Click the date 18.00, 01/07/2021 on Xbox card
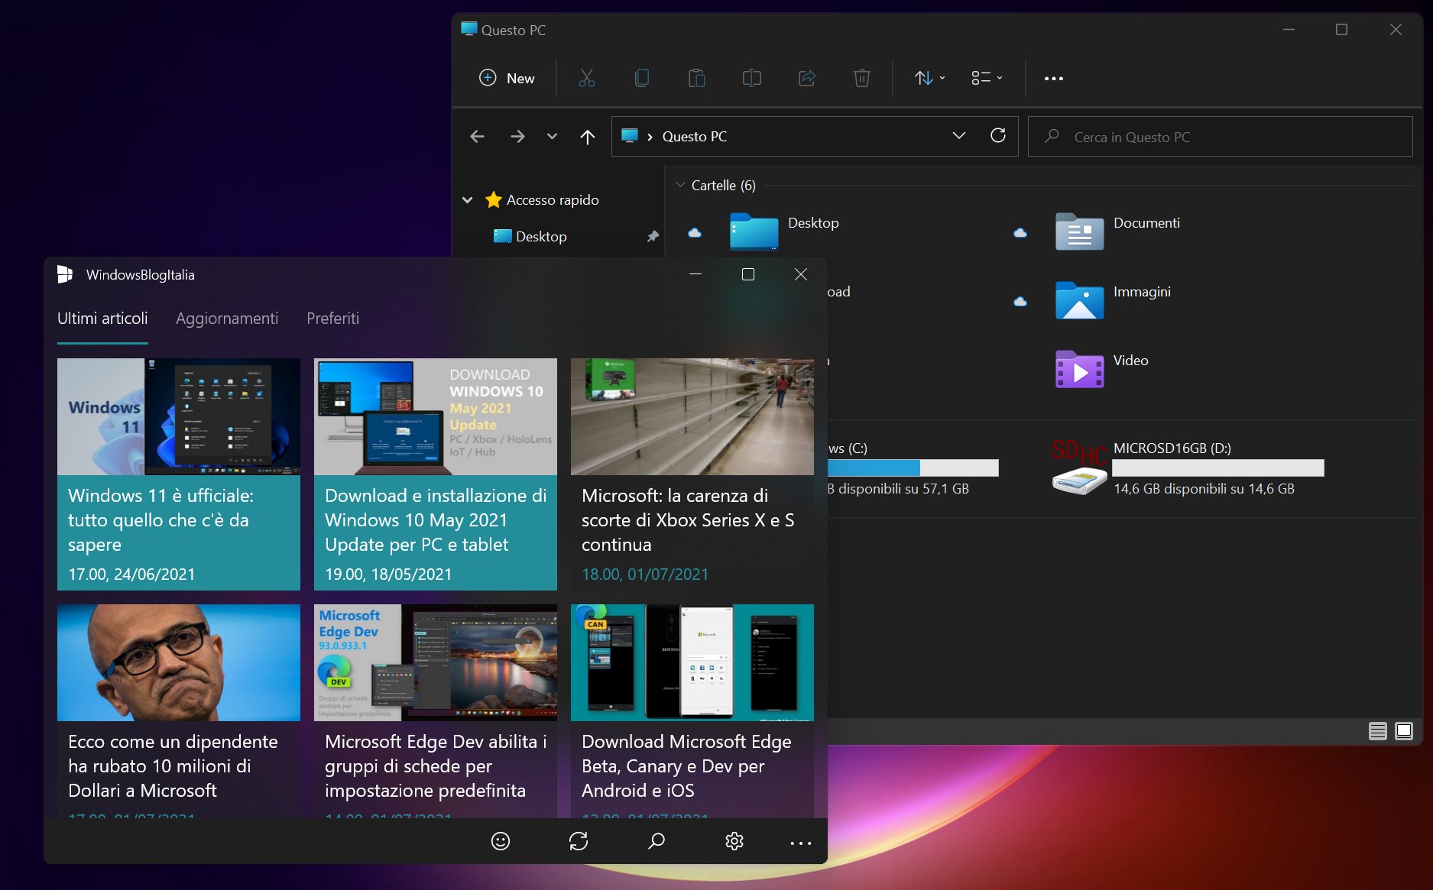The height and width of the screenshot is (890, 1433). [645, 574]
